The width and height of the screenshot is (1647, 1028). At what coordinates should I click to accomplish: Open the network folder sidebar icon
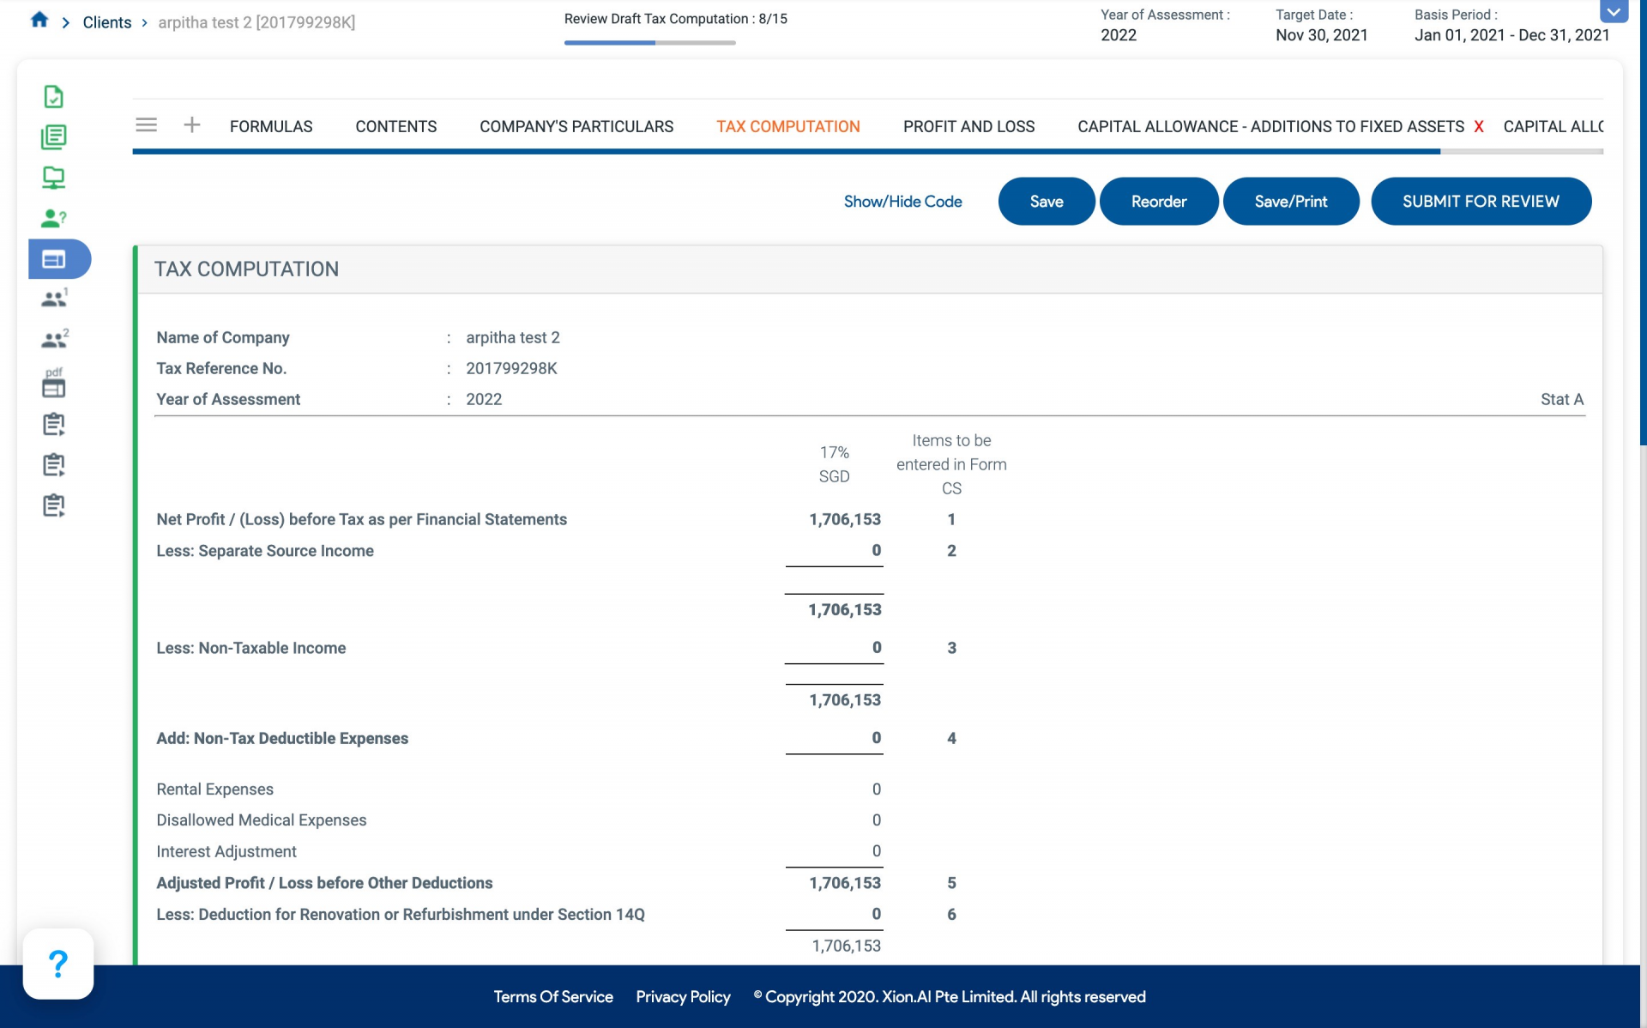(53, 178)
